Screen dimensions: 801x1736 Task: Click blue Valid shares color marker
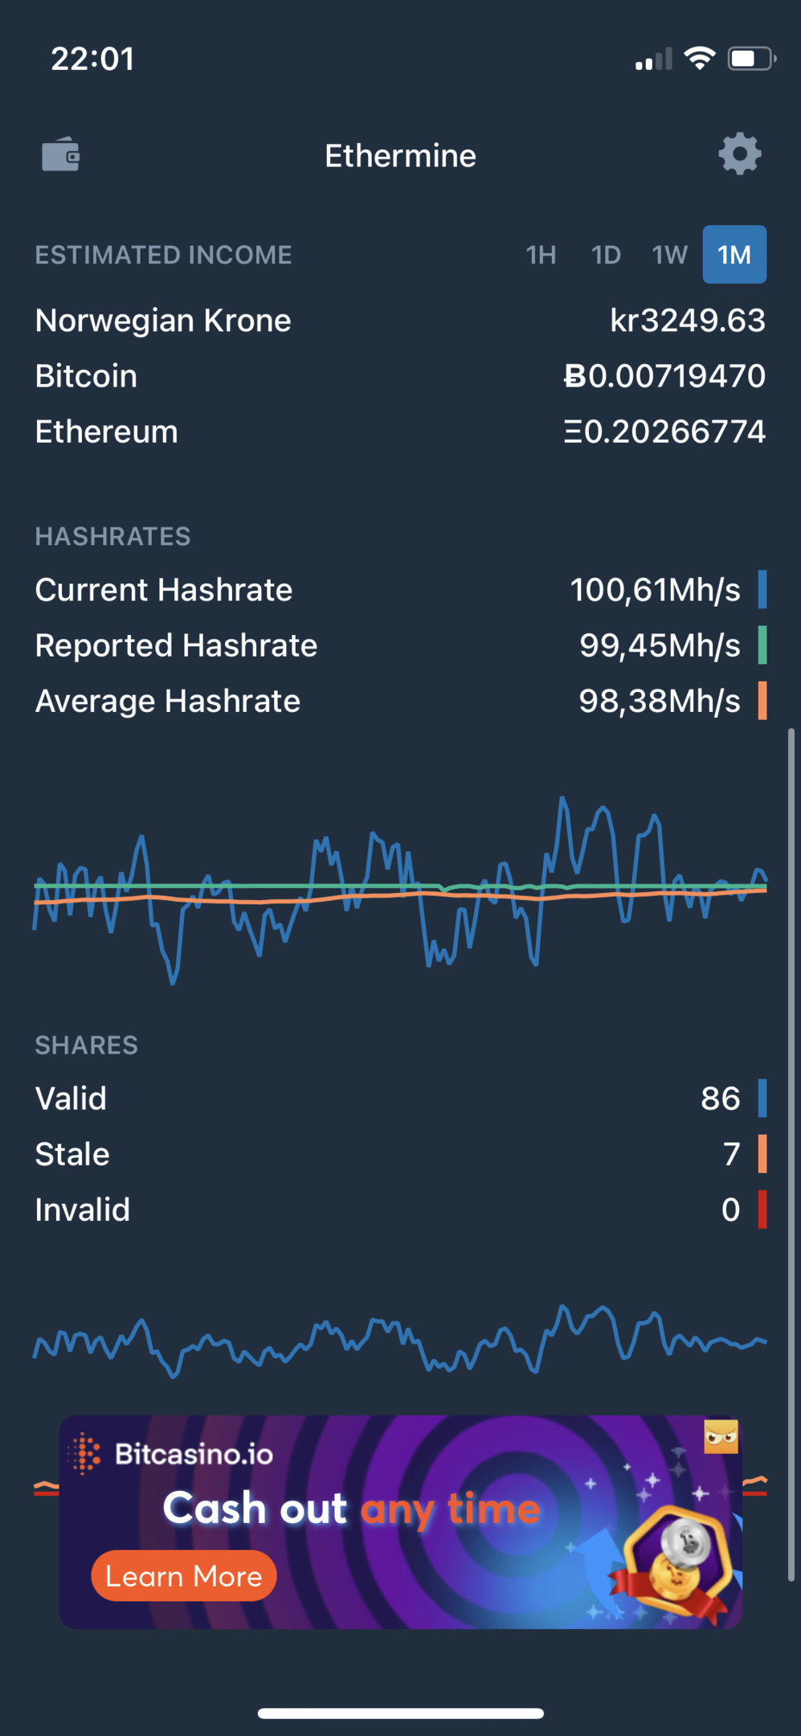tap(762, 1098)
